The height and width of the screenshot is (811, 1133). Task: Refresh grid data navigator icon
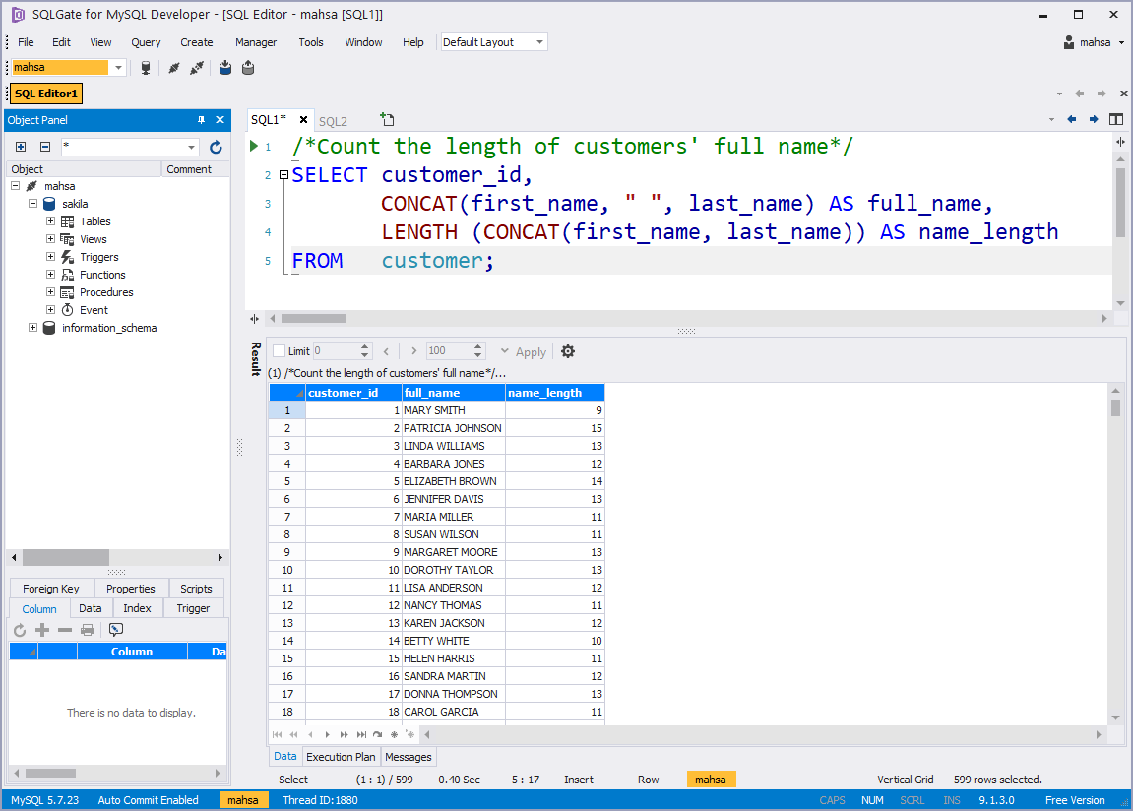coord(378,734)
